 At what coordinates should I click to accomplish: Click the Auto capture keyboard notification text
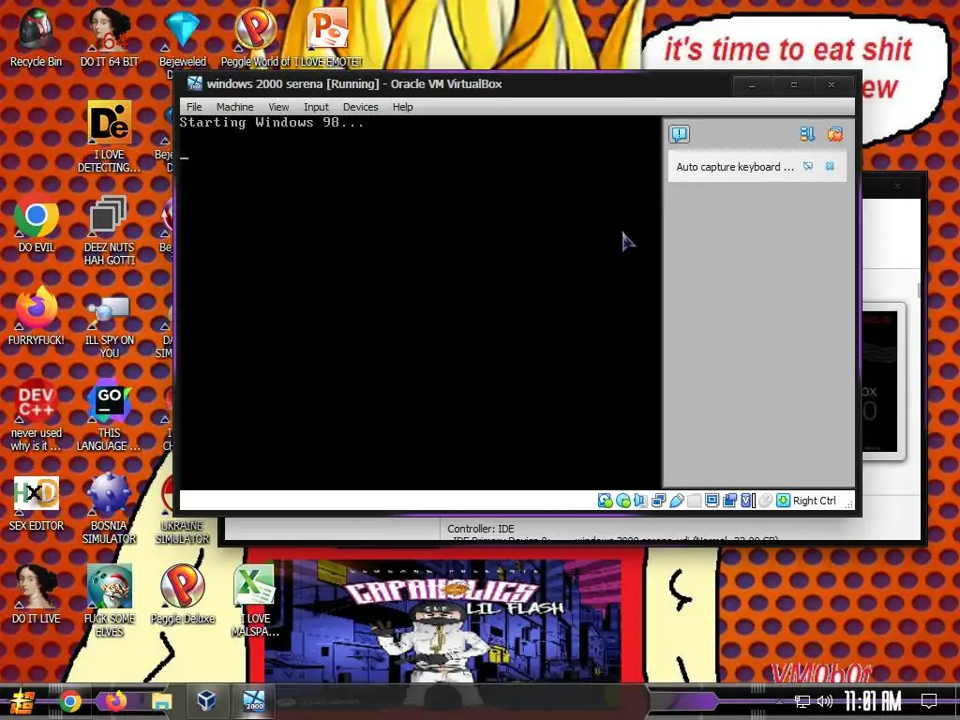[x=735, y=167]
